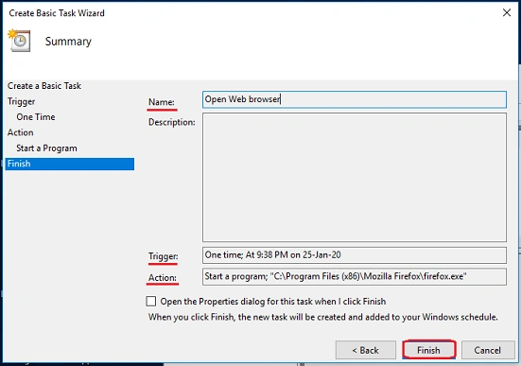Click the Name: label
The image size is (521, 366).
[x=162, y=102]
